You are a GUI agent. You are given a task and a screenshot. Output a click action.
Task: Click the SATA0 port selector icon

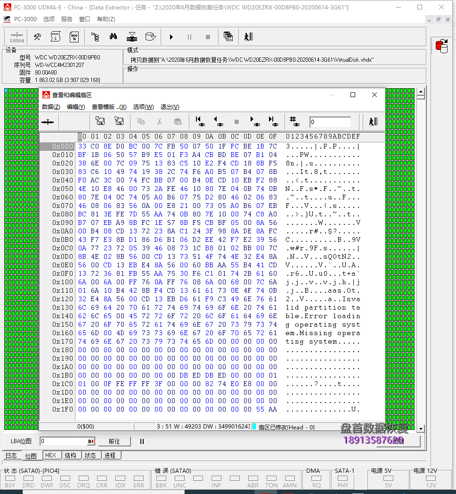pos(16,37)
